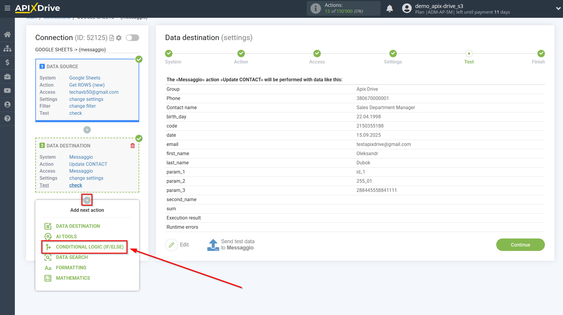The width and height of the screenshot is (563, 315).
Task: Open the Update CONTACT action link
Action: coord(88,164)
